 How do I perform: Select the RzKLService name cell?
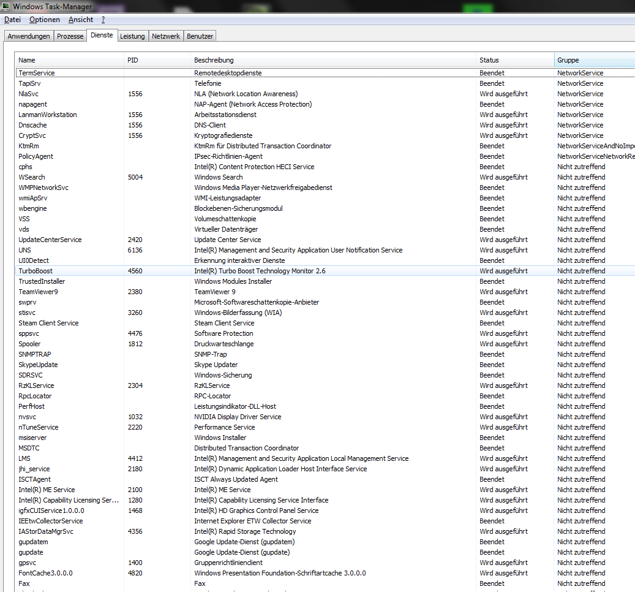coord(36,385)
